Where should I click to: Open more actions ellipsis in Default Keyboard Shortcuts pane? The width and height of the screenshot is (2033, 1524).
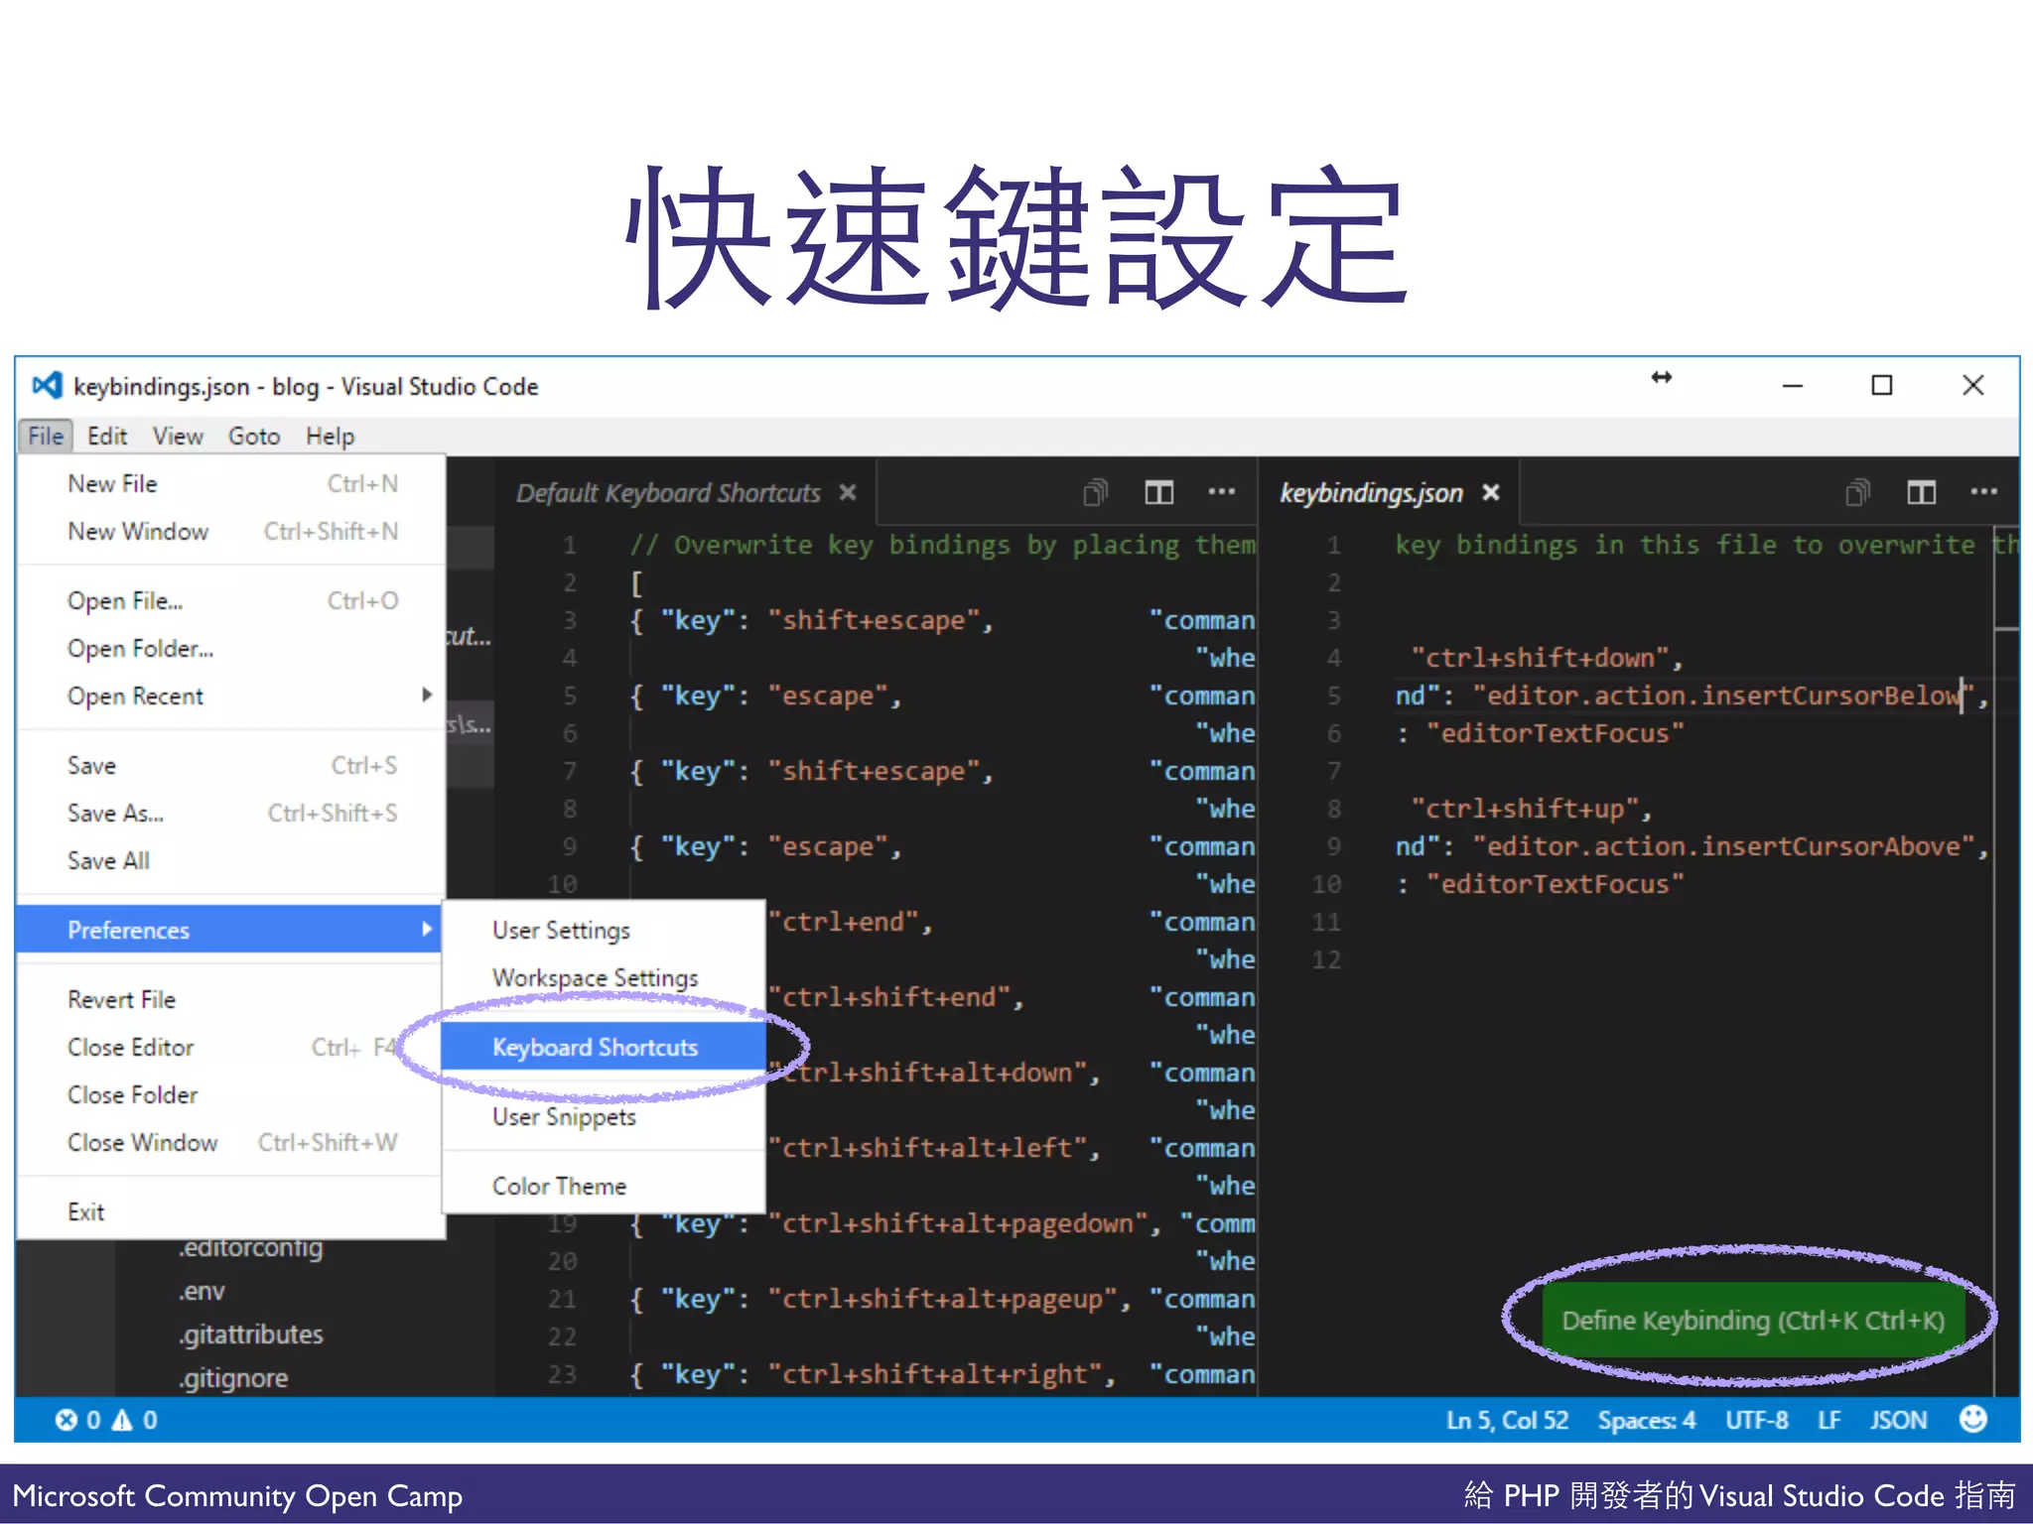tap(1221, 491)
